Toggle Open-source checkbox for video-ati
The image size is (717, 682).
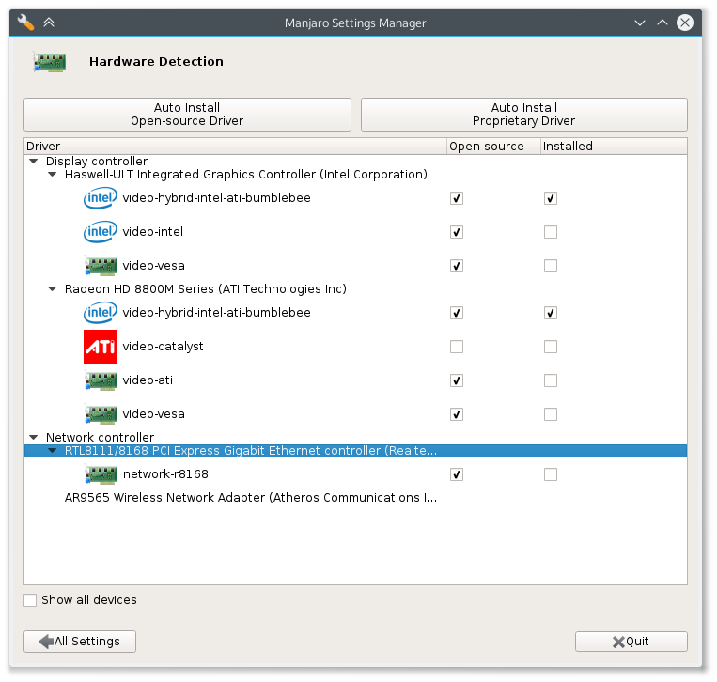[x=457, y=380]
